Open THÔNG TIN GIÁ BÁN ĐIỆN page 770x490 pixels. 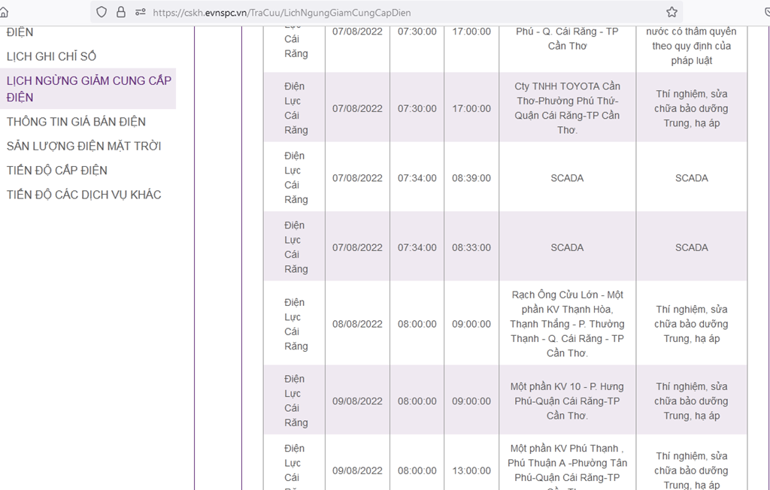click(76, 122)
